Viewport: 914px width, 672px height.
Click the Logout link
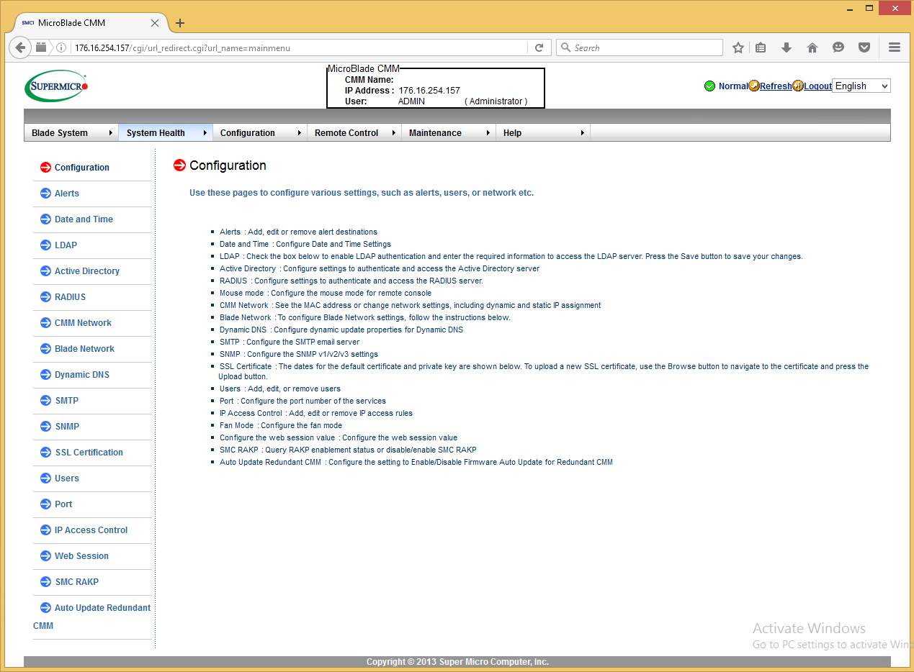817,86
